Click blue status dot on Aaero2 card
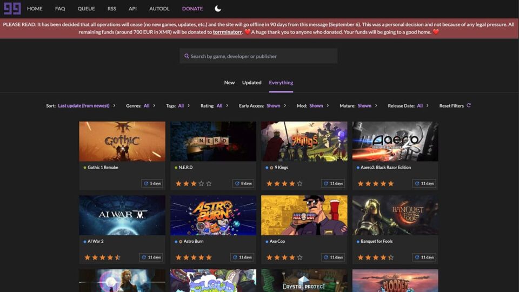Image resolution: width=519 pixels, height=292 pixels. coord(358,168)
